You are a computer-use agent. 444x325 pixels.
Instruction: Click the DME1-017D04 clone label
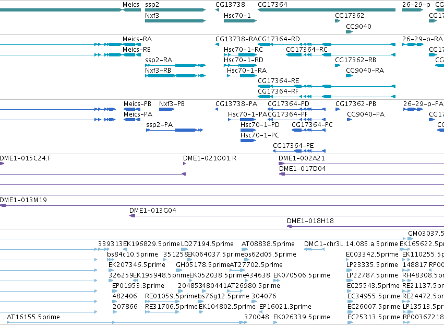303,169
